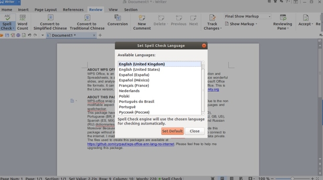Open the References ribbon tab
Screen dimensions: 323x180
pos(73,10)
